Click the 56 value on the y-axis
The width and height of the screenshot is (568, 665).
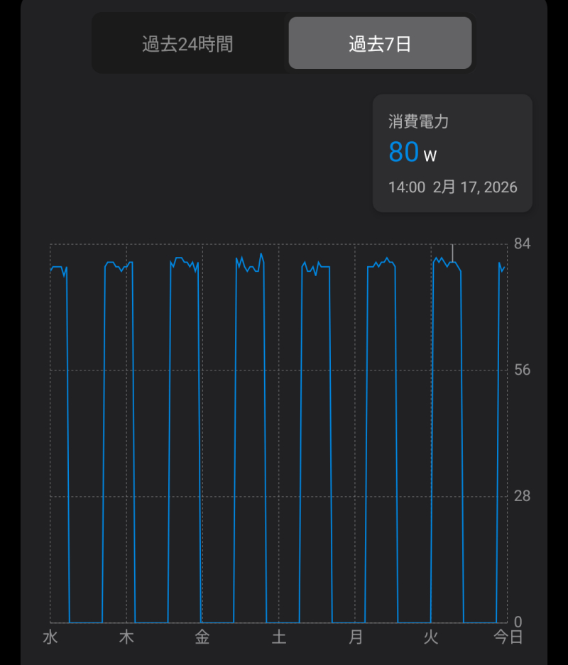tap(523, 370)
